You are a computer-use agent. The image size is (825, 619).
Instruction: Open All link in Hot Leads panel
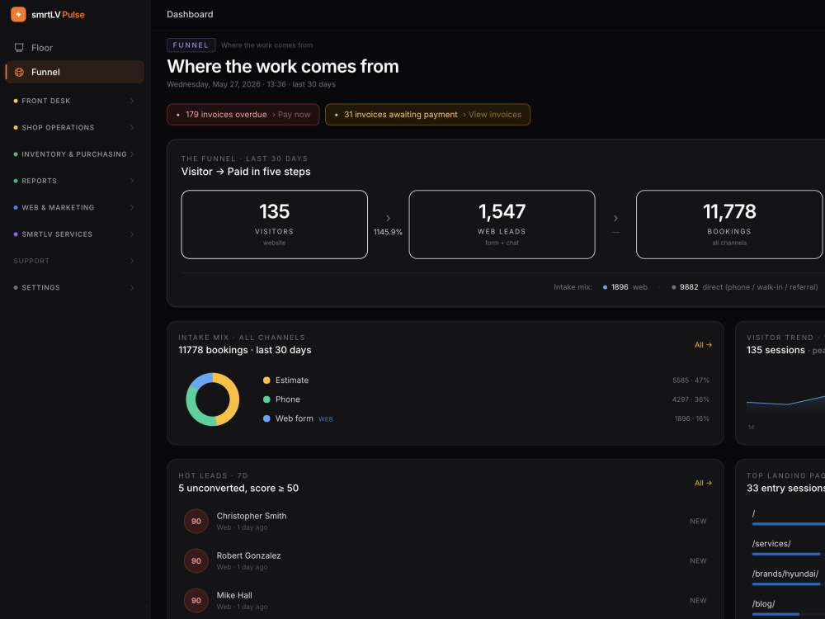703,483
